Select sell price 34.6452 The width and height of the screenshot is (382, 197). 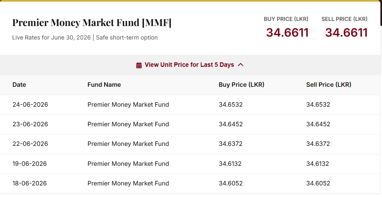[318, 124]
